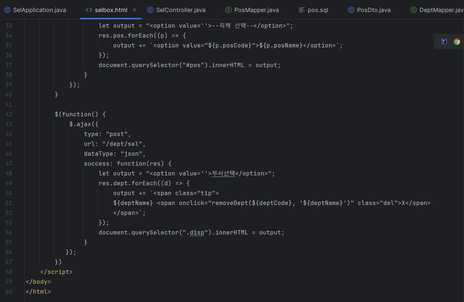Viewport: 464px width, 302px height.
Task: Open page in Chrome browser icon
Action: coord(457,42)
